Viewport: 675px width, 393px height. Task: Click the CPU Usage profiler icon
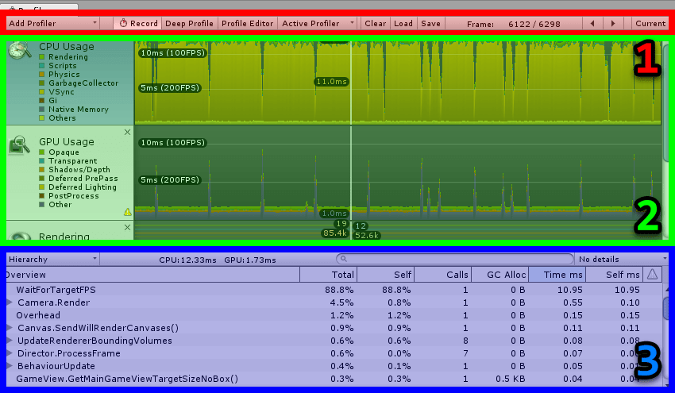20,49
